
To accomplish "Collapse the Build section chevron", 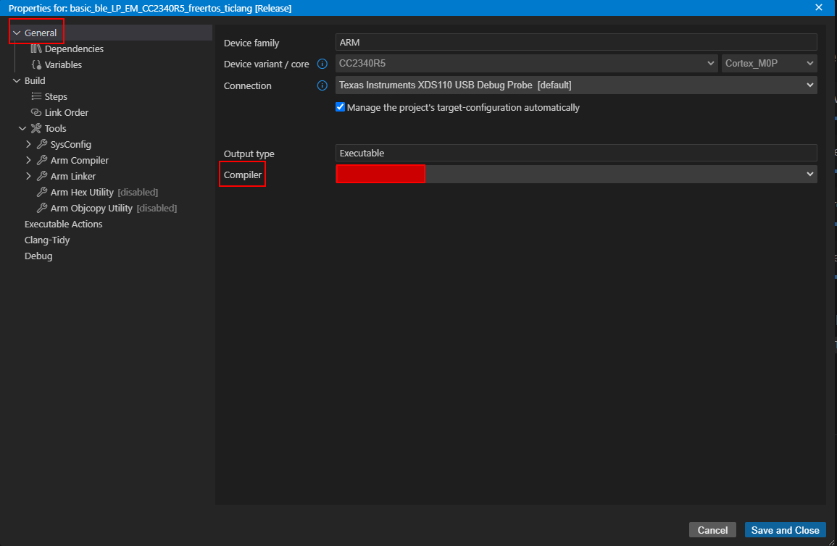I will (x=17, y=80).
